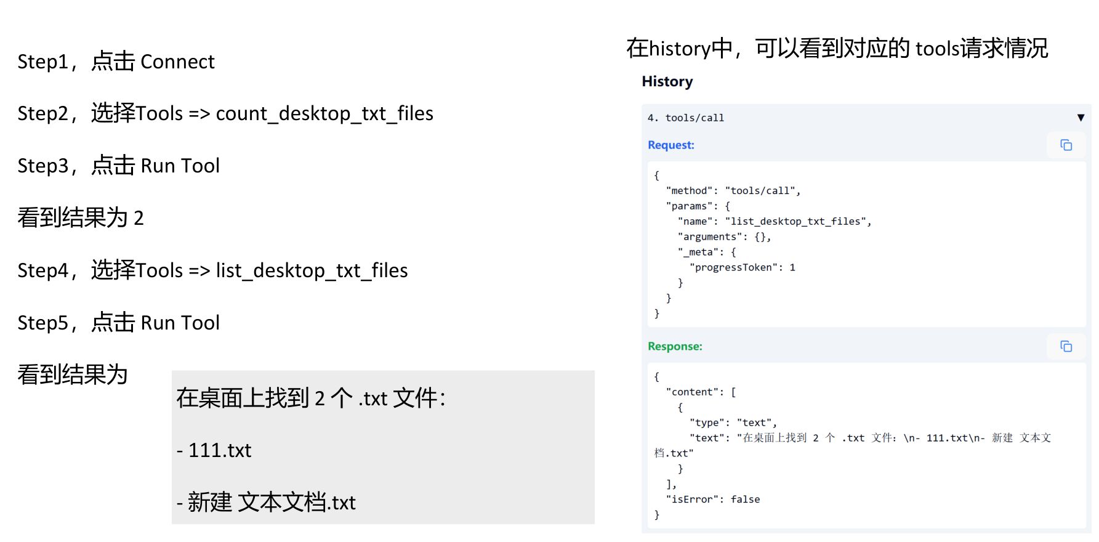Click the '"arguments": {}' line
The image size is (1099, 542).
(724, 237)
